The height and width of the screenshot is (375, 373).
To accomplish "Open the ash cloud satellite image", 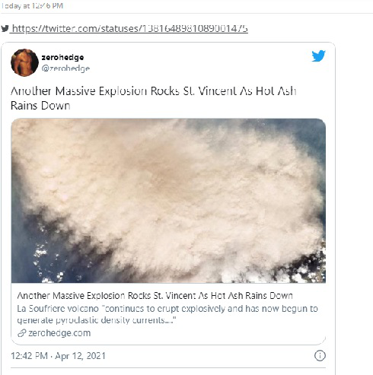I will click(x=168, y=201).
